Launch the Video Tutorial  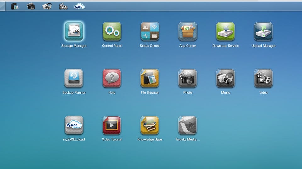tap(112, 125)
